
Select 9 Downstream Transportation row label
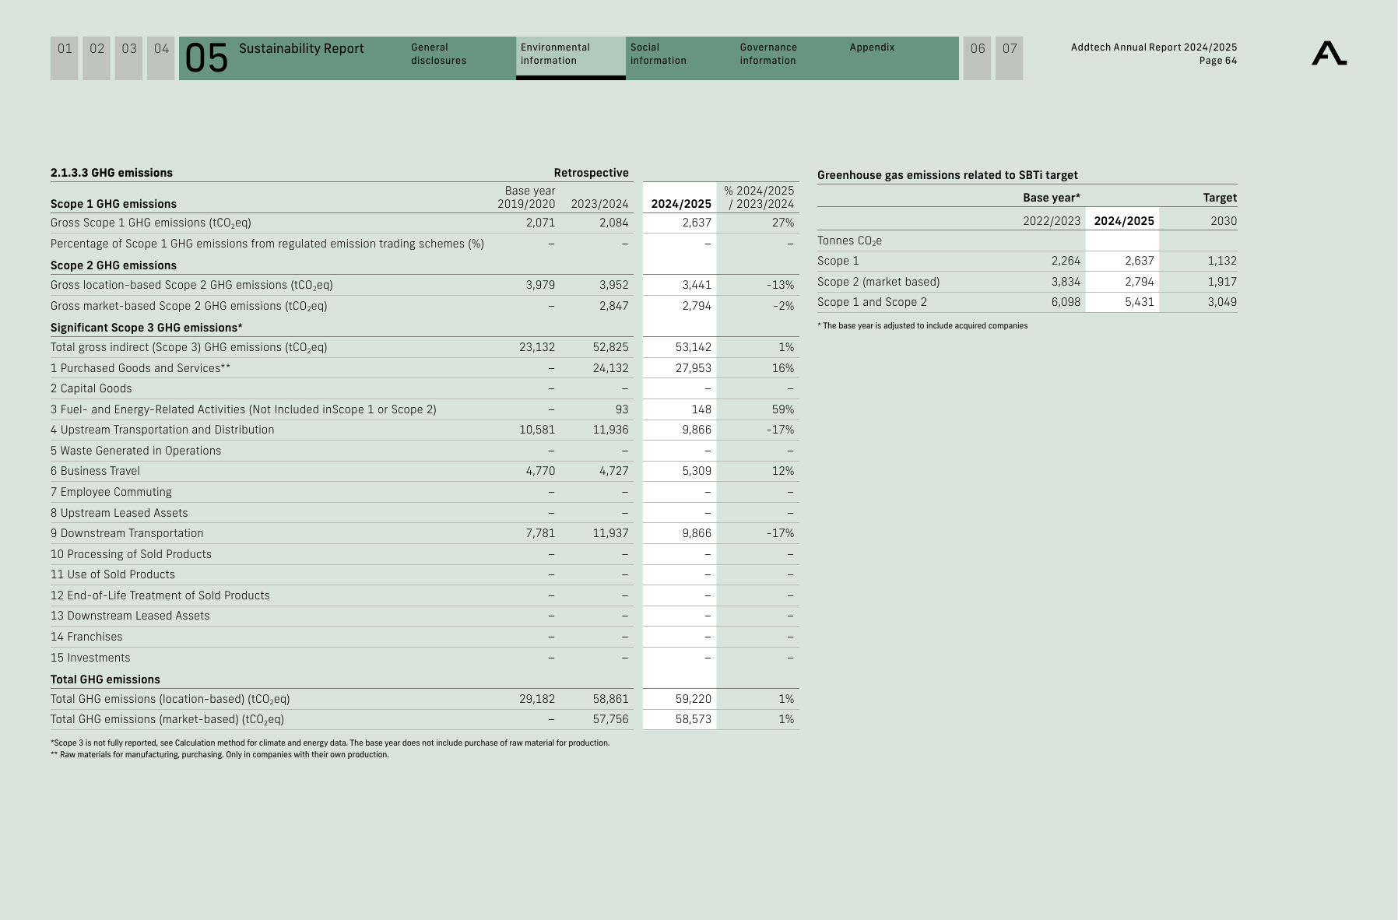tap(127, 533)
